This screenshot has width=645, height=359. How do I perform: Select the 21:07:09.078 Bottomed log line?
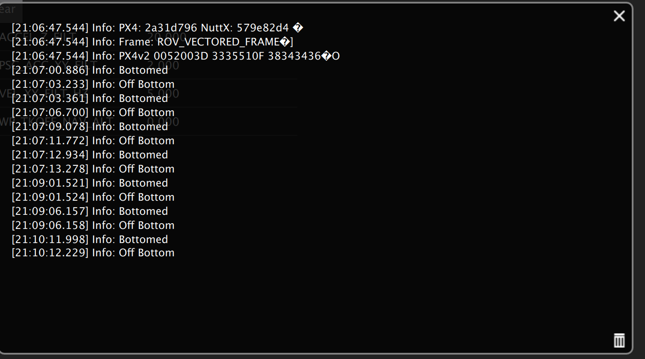[x=90, y=127]
